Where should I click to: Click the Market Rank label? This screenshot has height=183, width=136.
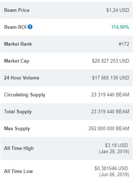pos(18,44)
